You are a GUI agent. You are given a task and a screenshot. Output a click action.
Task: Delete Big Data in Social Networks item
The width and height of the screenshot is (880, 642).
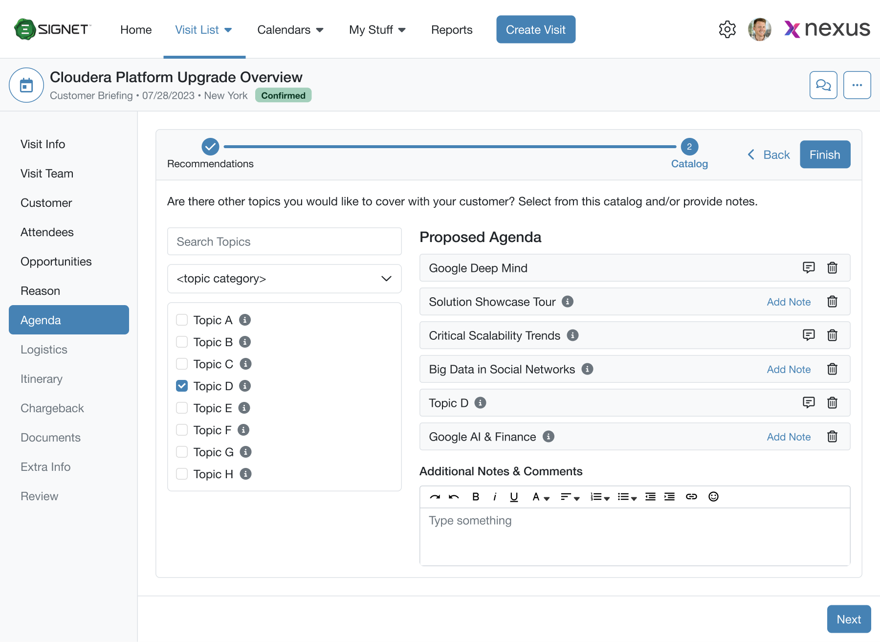(x=832, y=369)
